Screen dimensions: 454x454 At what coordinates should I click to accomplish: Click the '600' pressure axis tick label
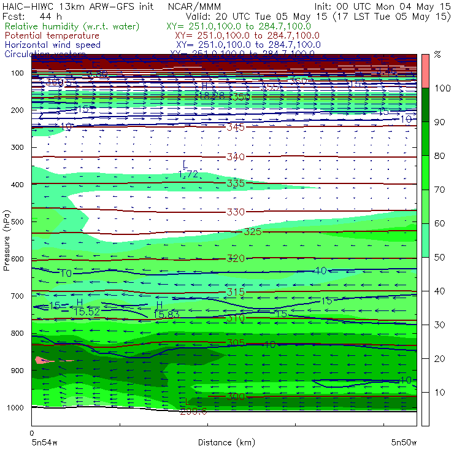(x=17, y=259)
